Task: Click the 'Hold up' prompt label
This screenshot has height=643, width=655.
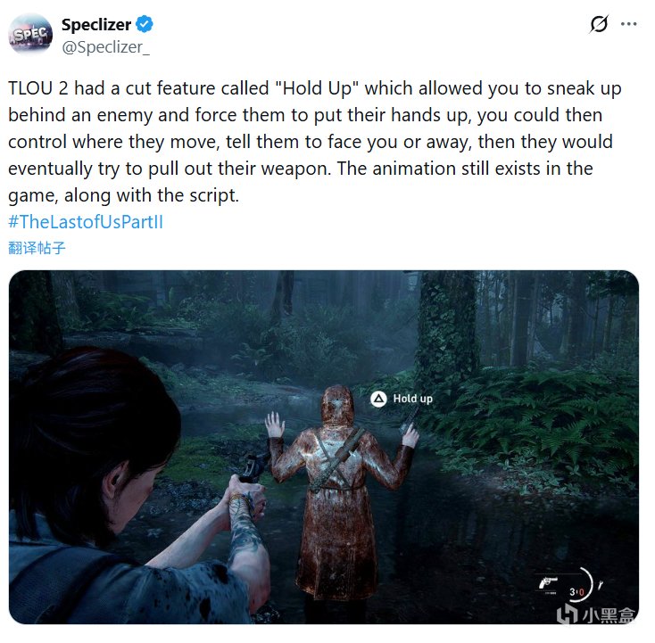Action: coord(412,399)
